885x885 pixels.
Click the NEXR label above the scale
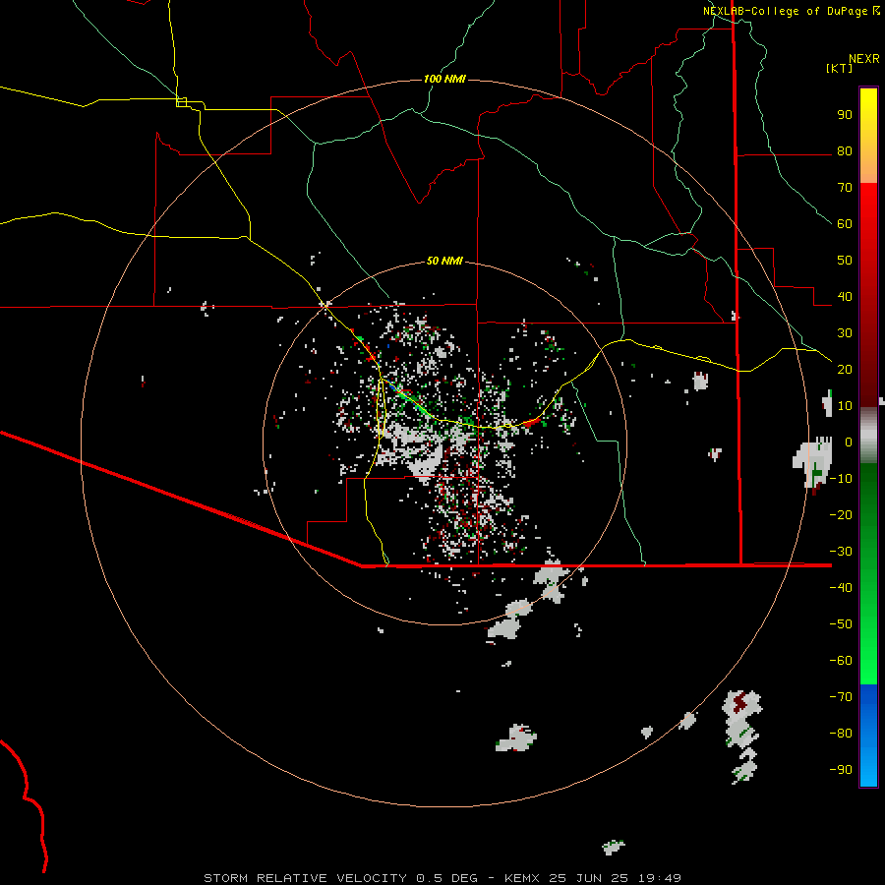coord(863,59)
